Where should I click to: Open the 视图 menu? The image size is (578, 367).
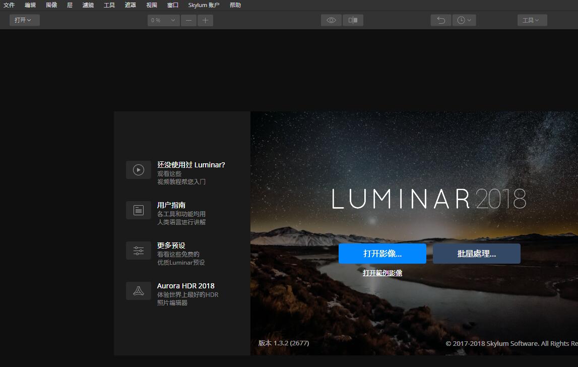point(152,5)
